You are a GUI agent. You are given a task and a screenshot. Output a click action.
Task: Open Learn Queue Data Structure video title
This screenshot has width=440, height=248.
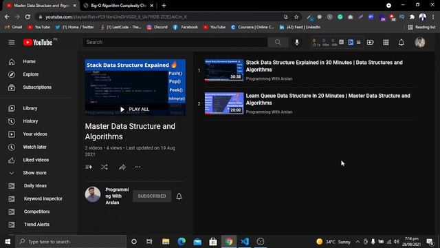[328, 99]
